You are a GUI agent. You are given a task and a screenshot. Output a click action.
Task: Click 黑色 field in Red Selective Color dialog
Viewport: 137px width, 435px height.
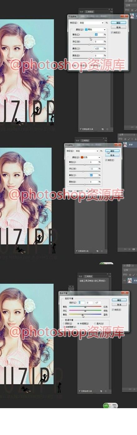[94, 182]
